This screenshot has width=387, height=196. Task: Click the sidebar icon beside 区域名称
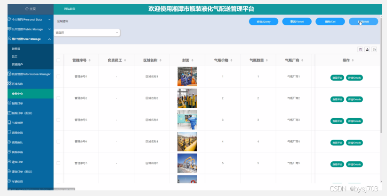pos(9,83)
